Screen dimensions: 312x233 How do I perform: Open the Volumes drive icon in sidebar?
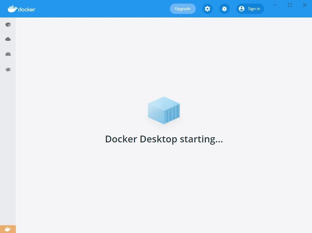pos(8,54)
